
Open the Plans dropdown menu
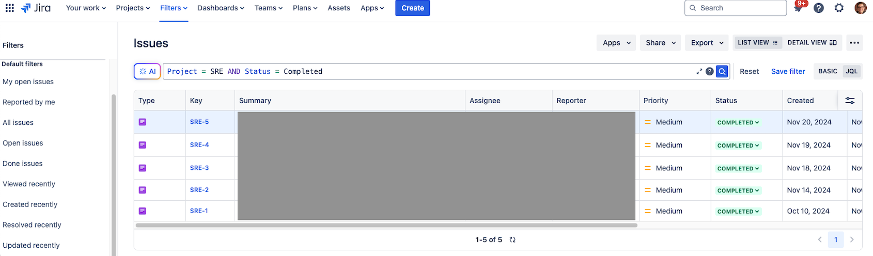(x=305, y=8)
